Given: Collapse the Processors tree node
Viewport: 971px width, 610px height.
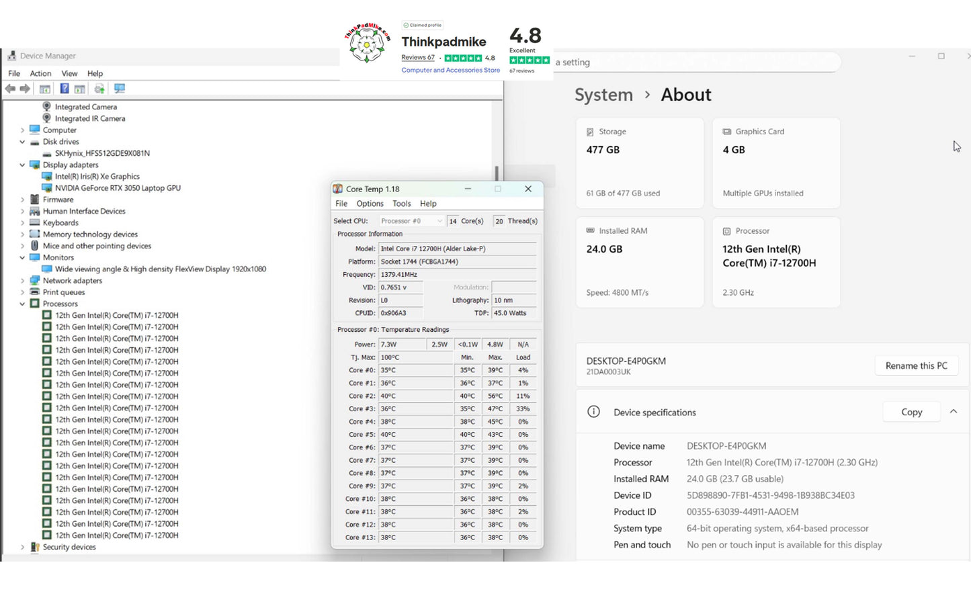Looking at the screenshot, I should 22,304.
